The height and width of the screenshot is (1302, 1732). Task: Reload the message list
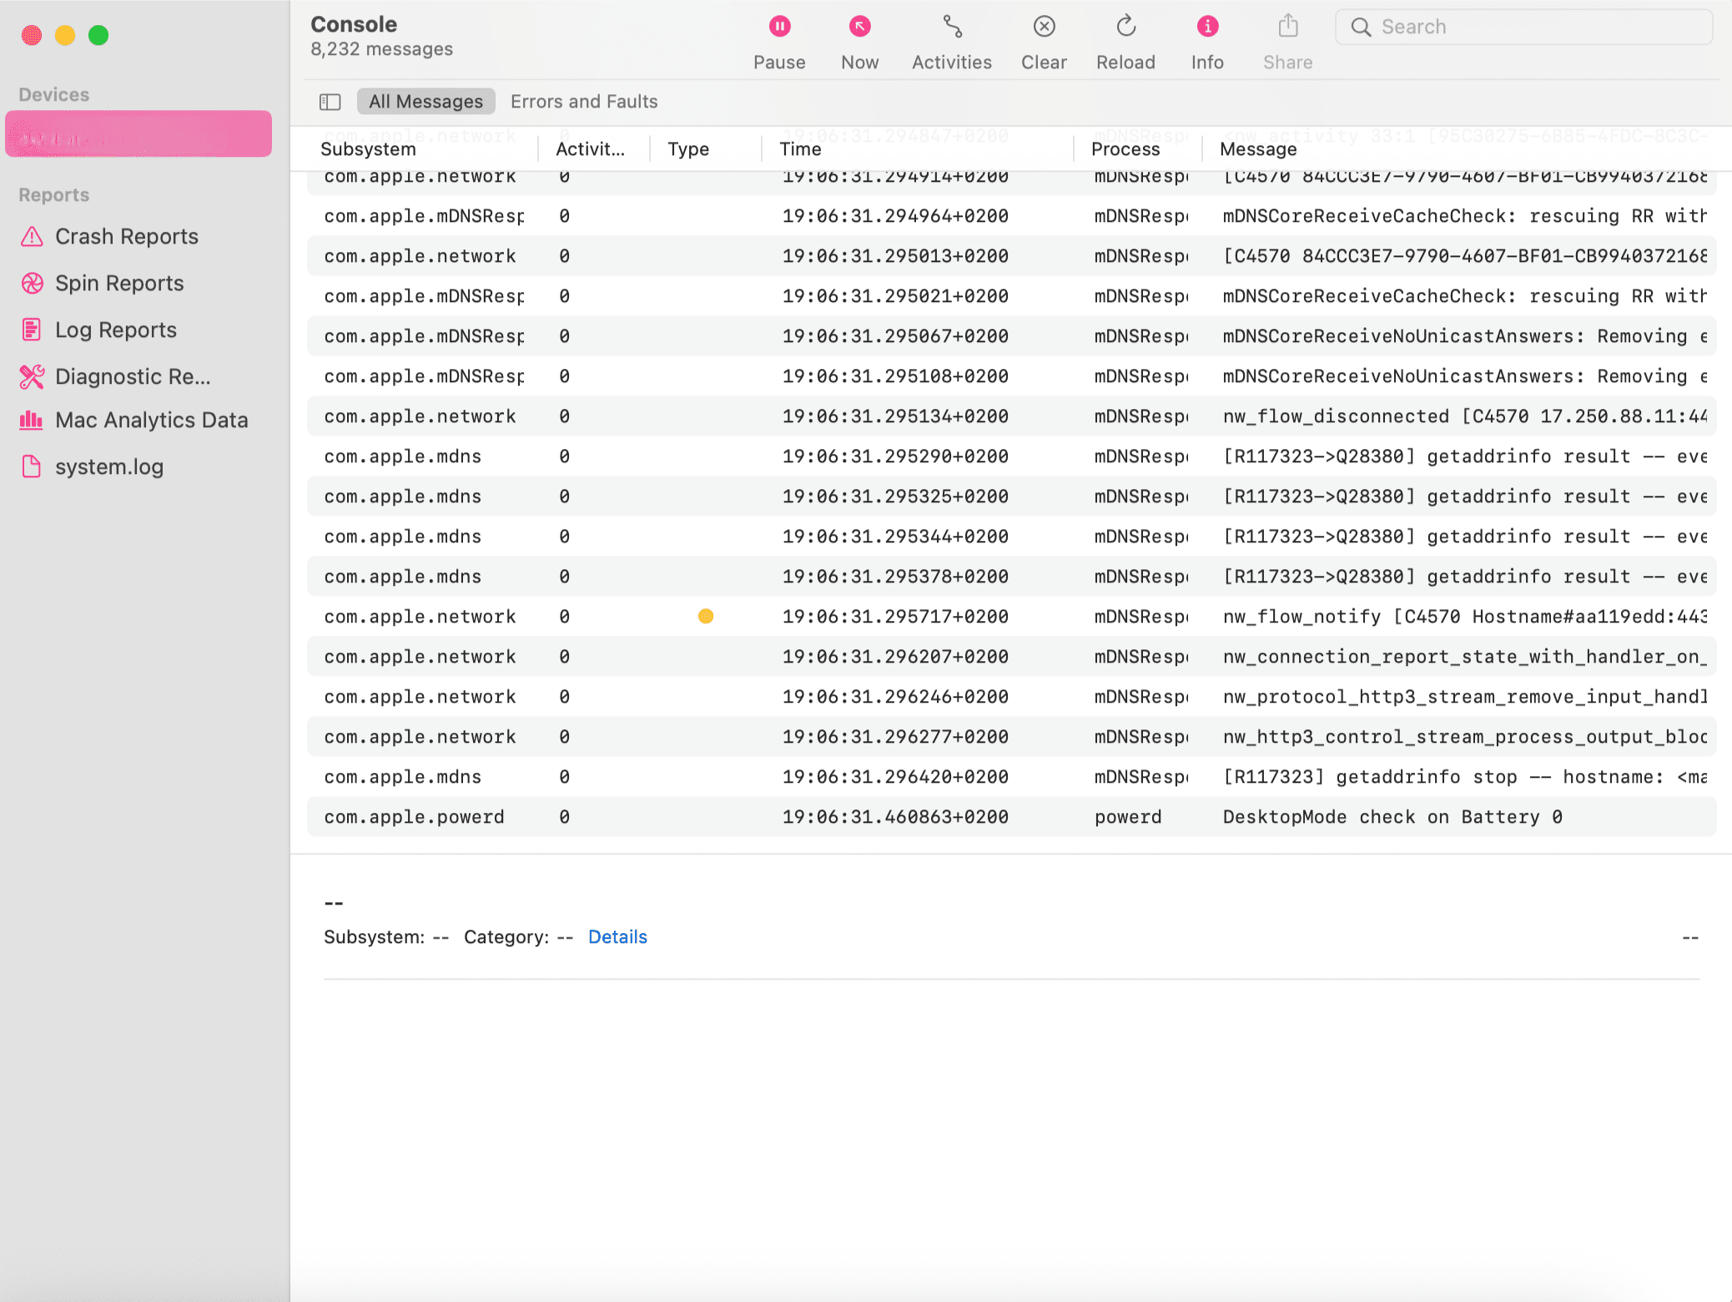click(x=1125, y=38)
